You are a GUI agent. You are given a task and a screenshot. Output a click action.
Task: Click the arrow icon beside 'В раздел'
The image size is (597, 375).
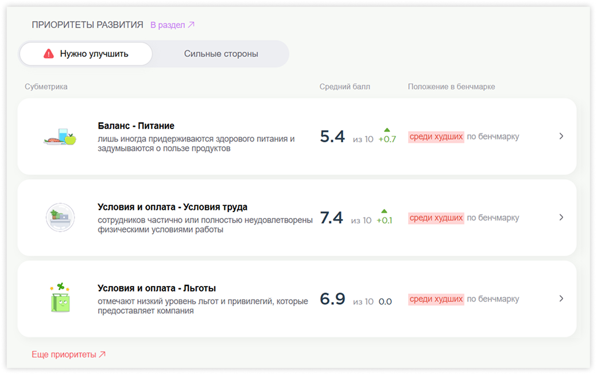[x=191, y=25]
